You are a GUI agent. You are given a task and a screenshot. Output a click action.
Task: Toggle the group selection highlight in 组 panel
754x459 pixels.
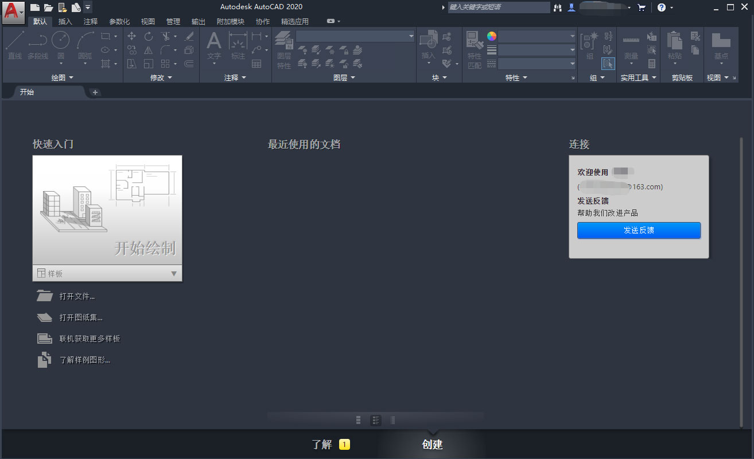tap(608, 63)
